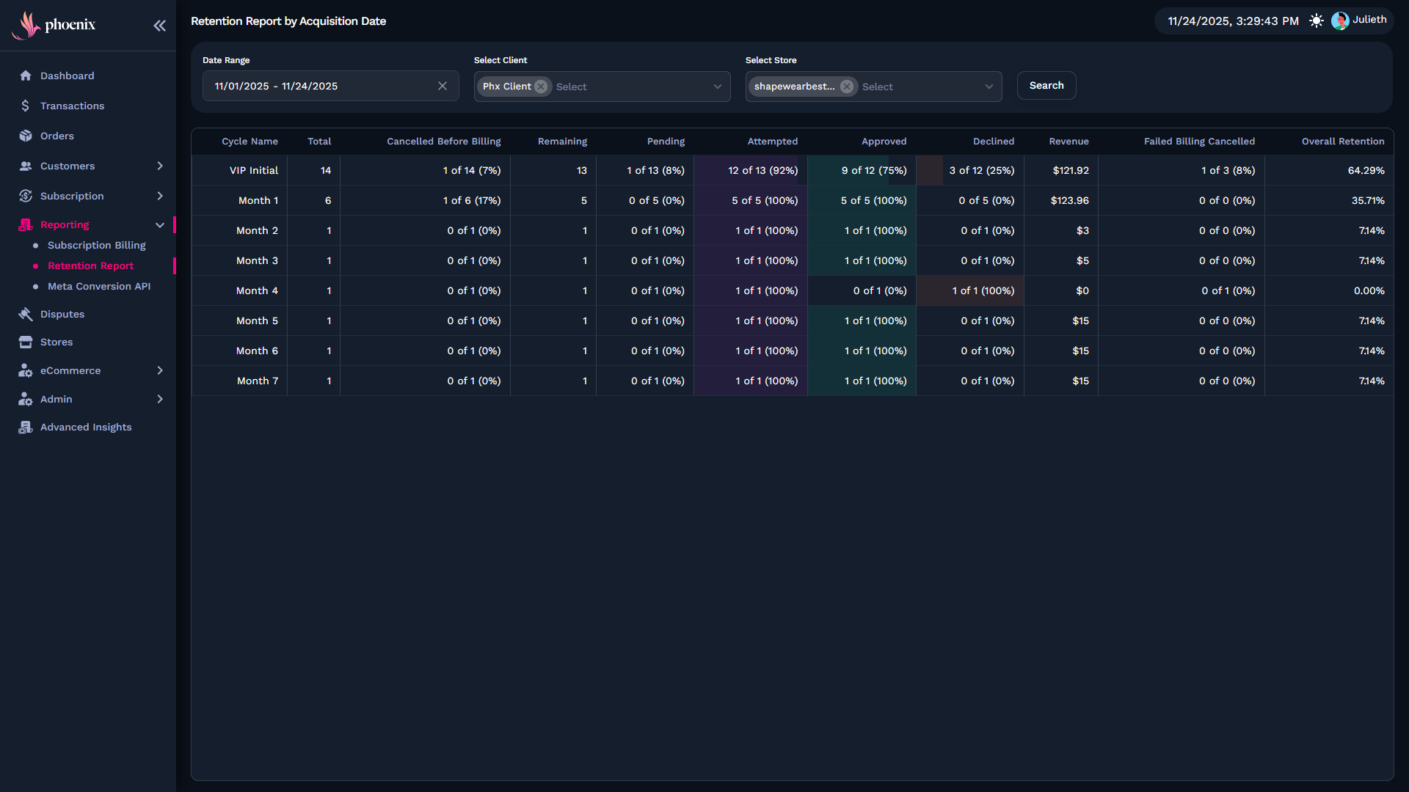
Task: Click the Julieth user avatar
Action: 1339,21
